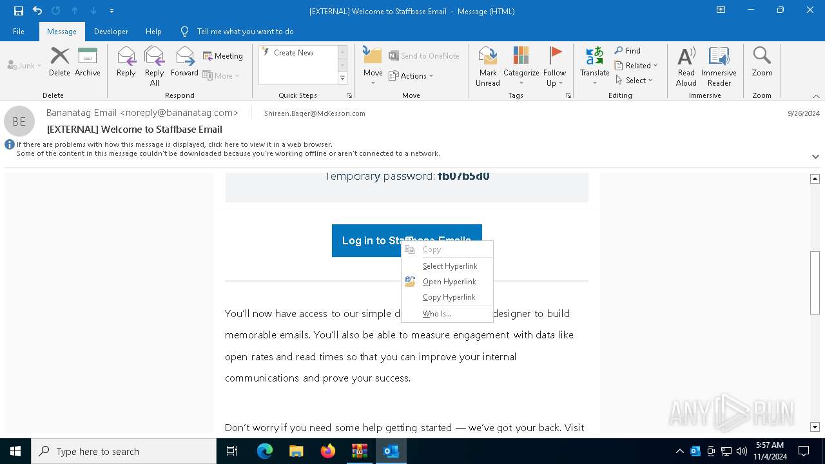
Task: Open the Translate menu
Action: coord(594,66)
